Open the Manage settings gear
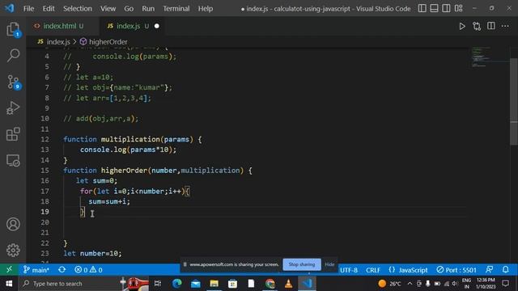This screenshot has height=291, width=518. pyautogui.click(x=13, y=250)
